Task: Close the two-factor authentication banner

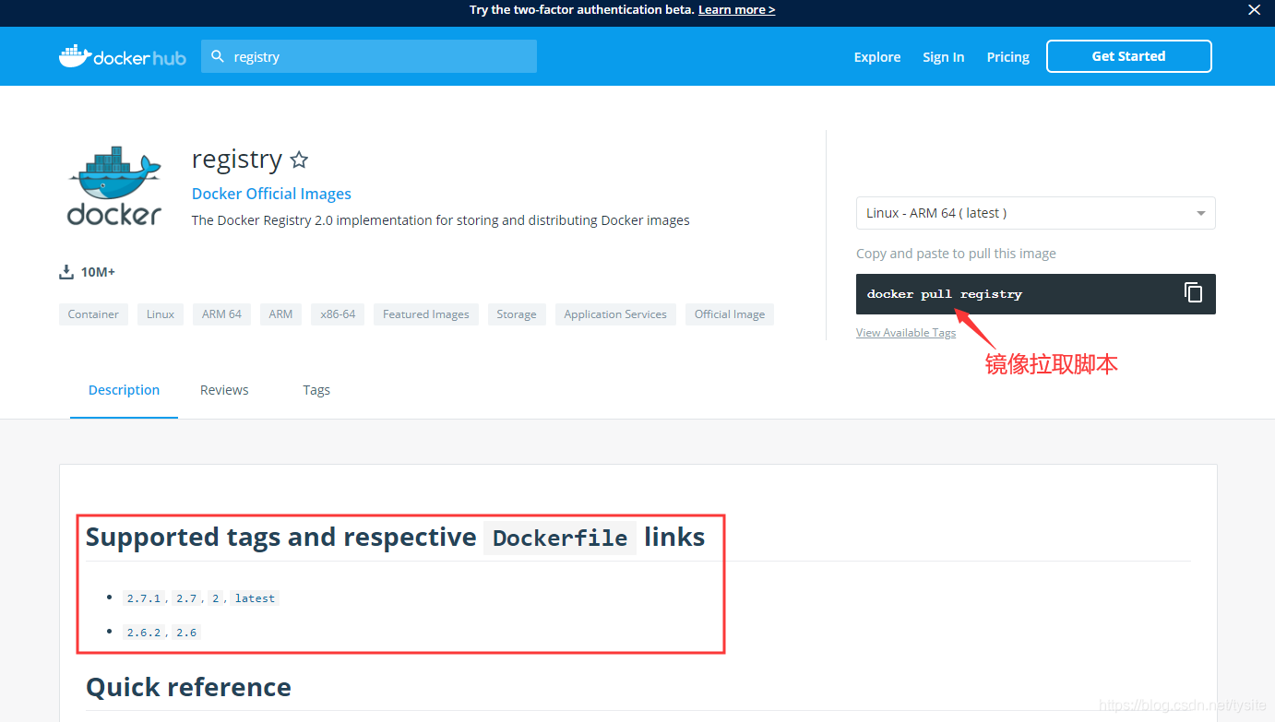Action: [x=1254, y=10]
